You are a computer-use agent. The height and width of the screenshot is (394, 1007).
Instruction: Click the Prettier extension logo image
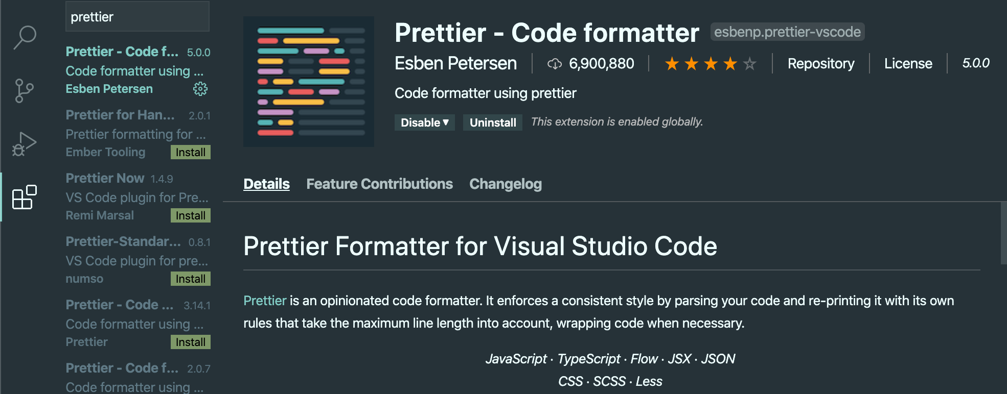tap(309, 82)
